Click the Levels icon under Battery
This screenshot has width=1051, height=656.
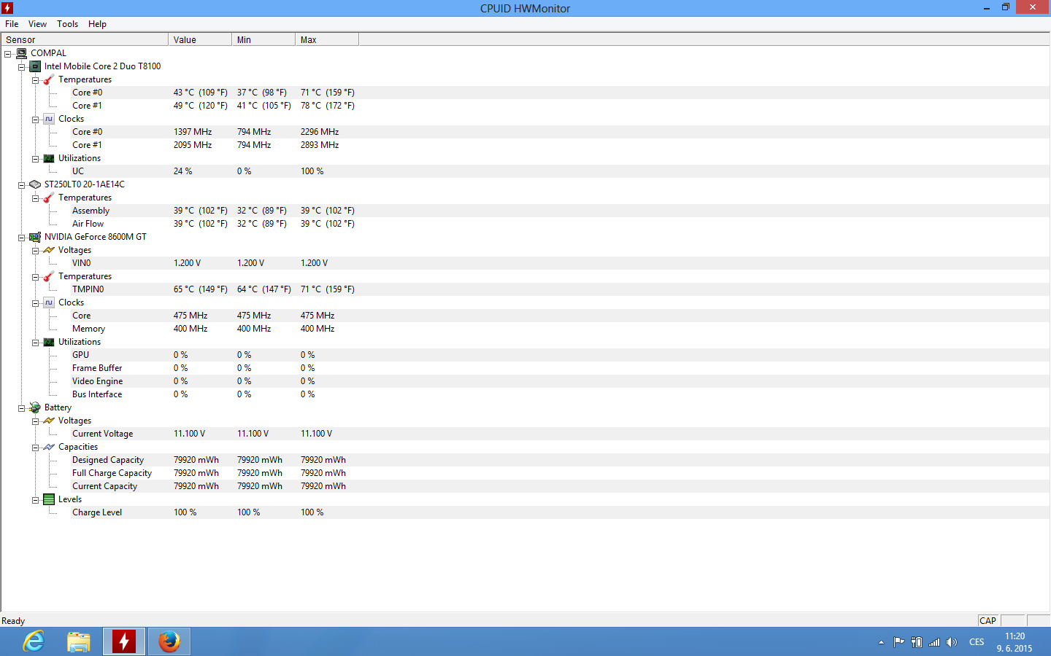[49, 499]
